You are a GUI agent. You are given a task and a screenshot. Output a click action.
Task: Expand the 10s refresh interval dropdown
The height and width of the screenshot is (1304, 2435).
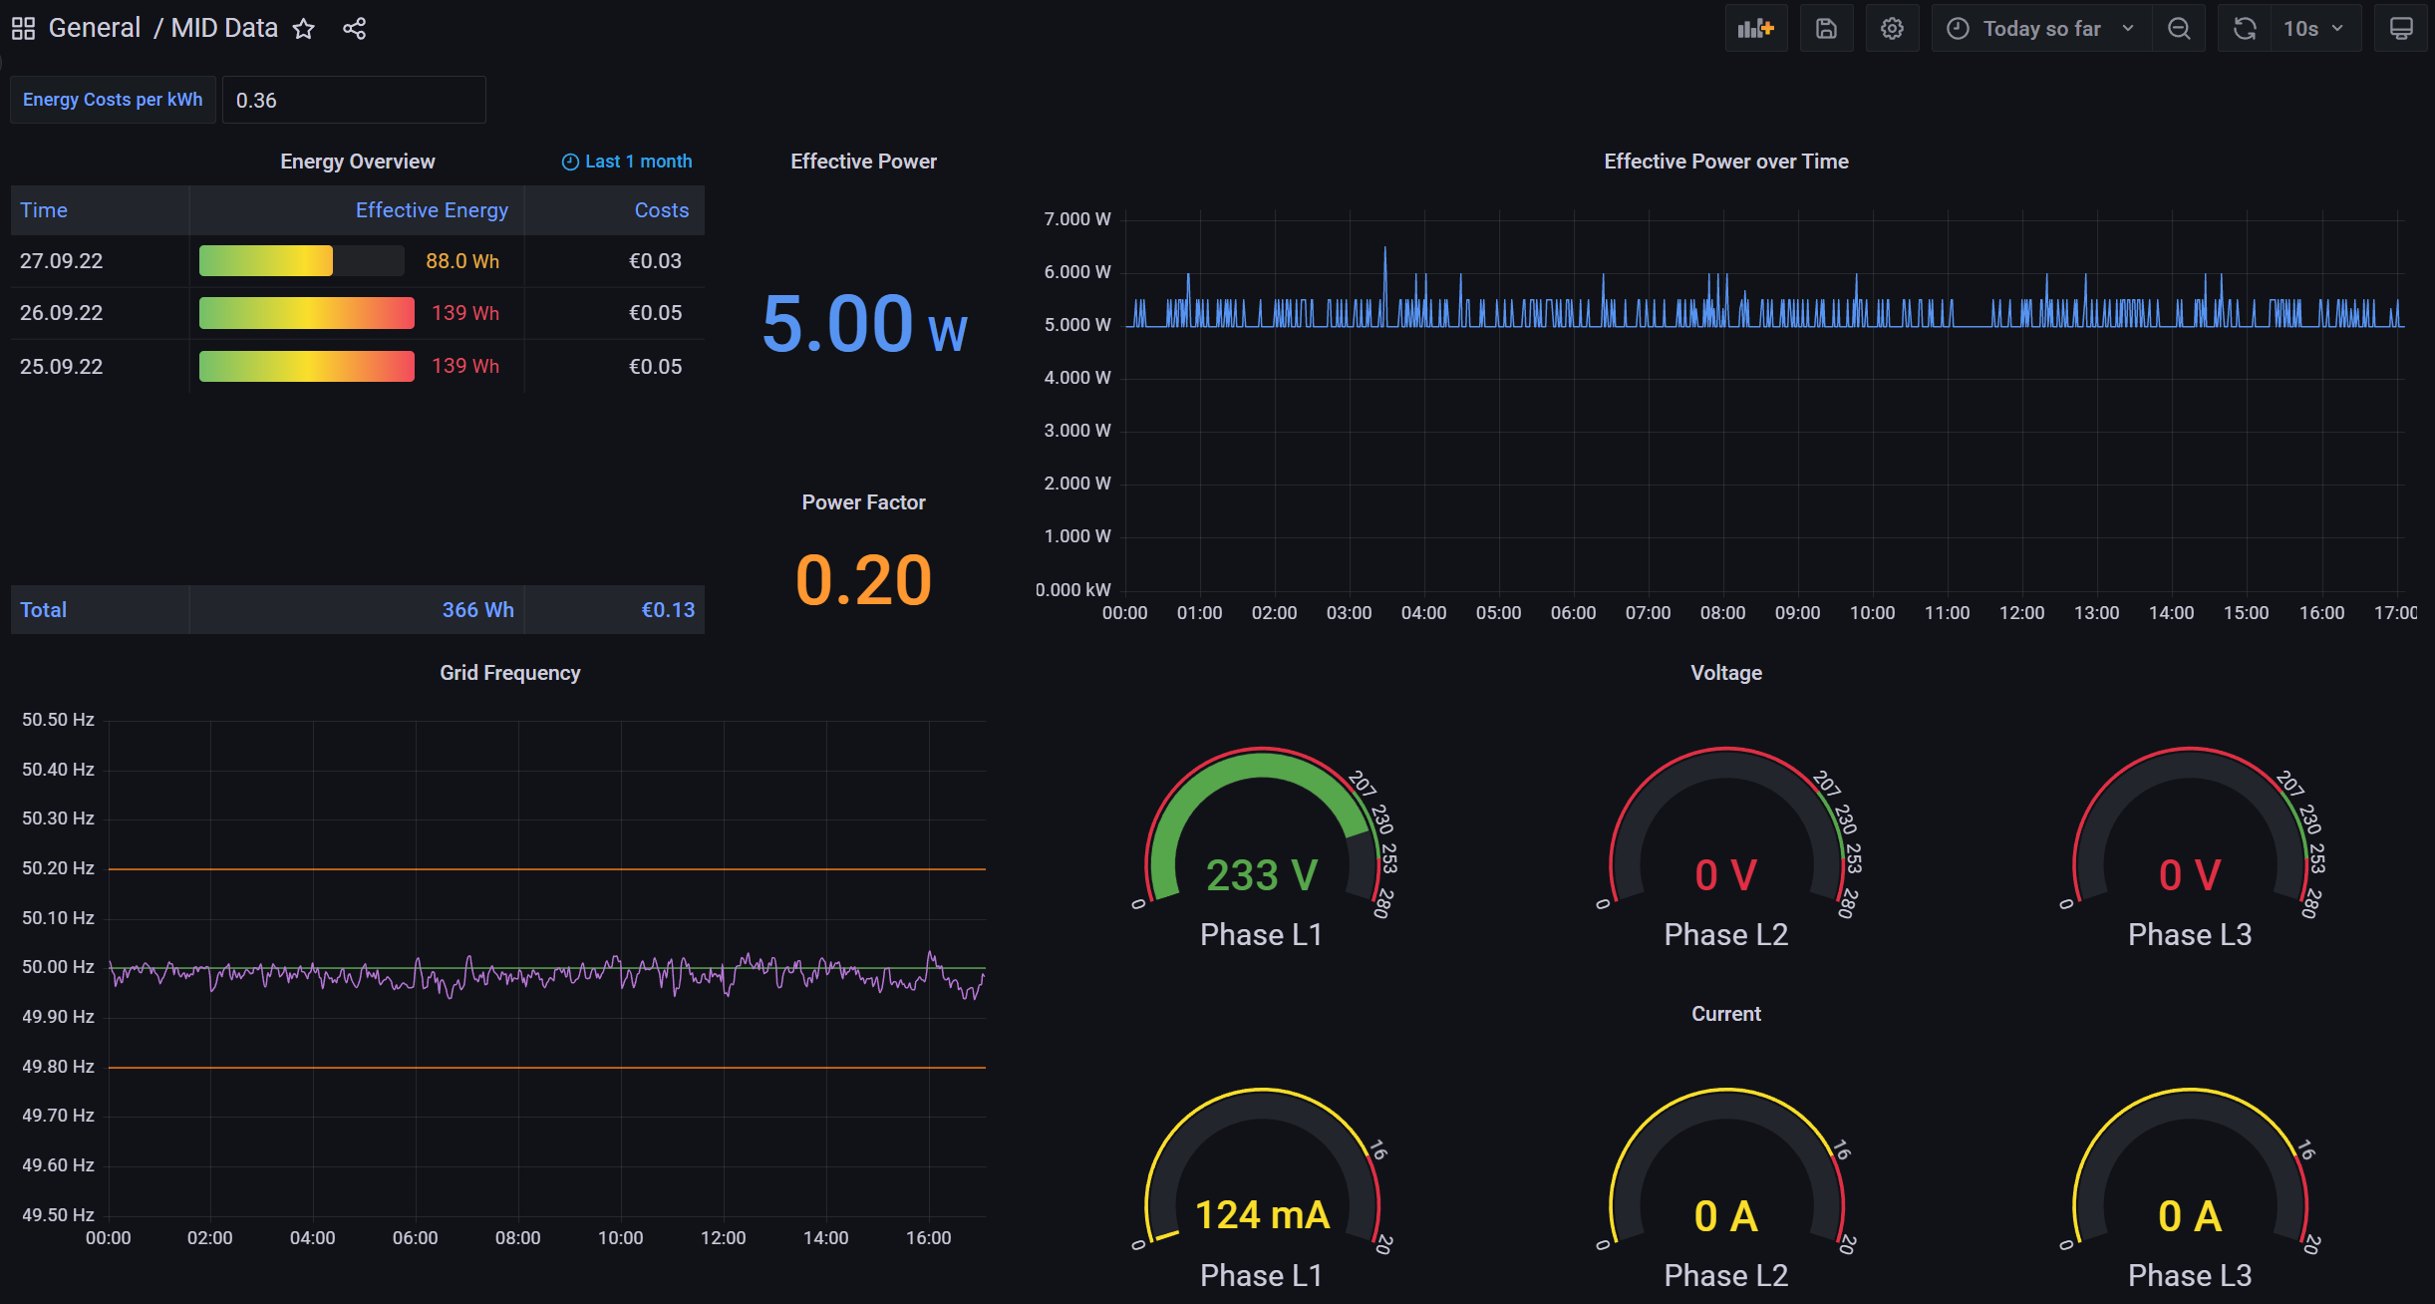click(x=2314, y=29)
